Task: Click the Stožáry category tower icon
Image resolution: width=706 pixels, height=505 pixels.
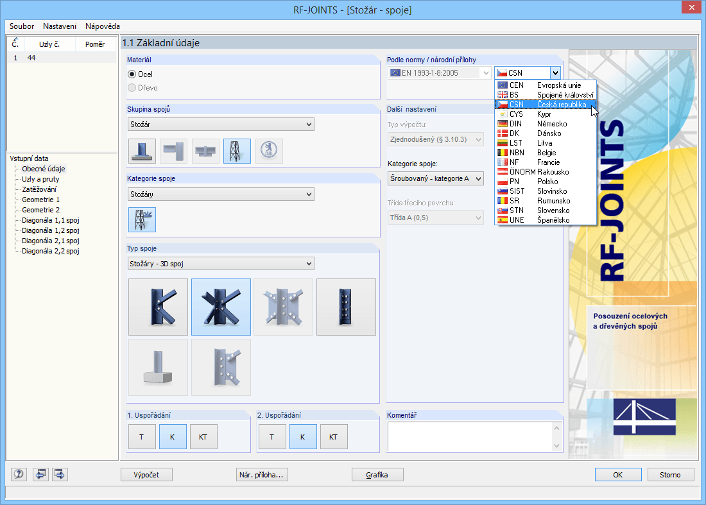Action: tap(142, 219)
